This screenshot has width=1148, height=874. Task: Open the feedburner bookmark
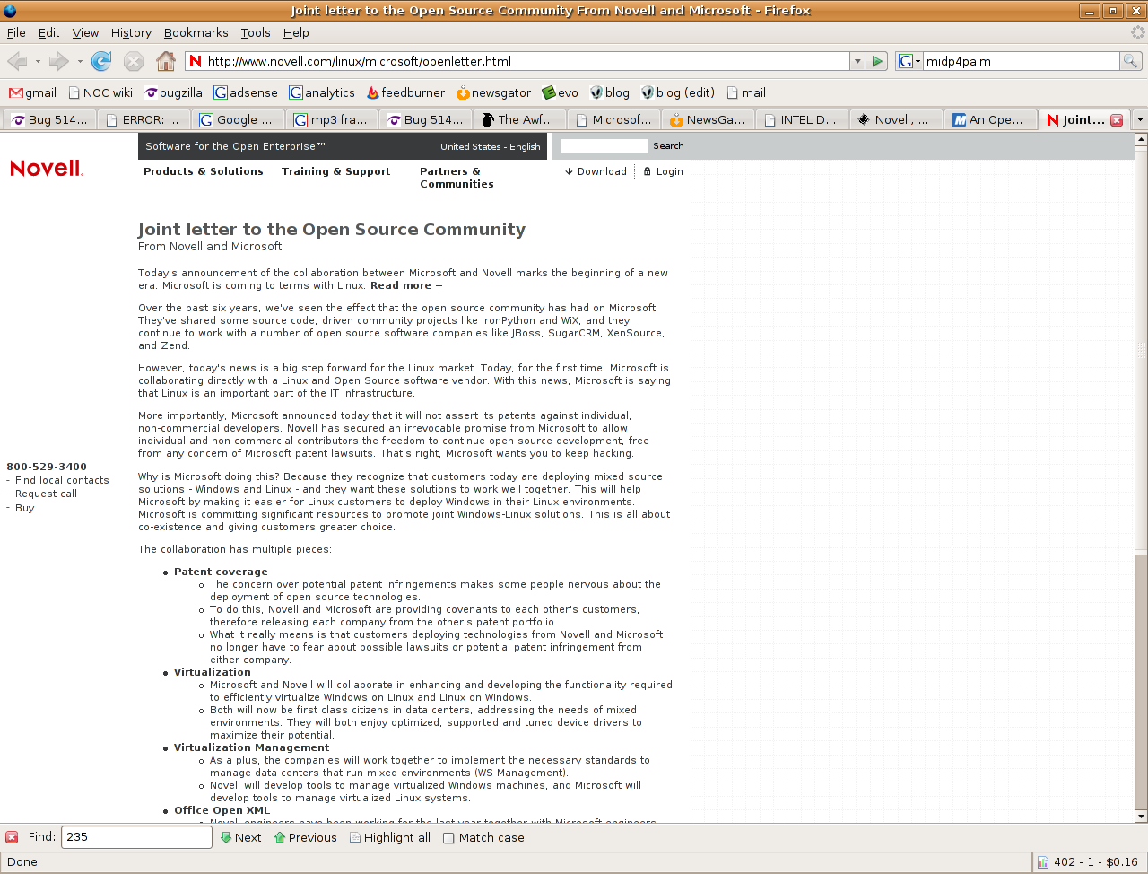(x=405, y=92)
